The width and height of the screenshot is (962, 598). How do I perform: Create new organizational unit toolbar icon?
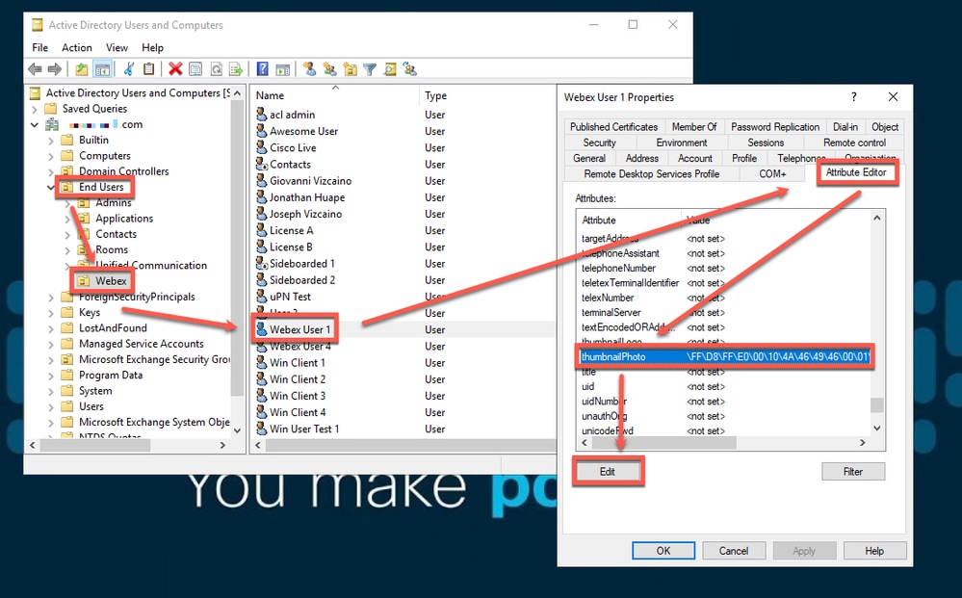tap(351, 69)
